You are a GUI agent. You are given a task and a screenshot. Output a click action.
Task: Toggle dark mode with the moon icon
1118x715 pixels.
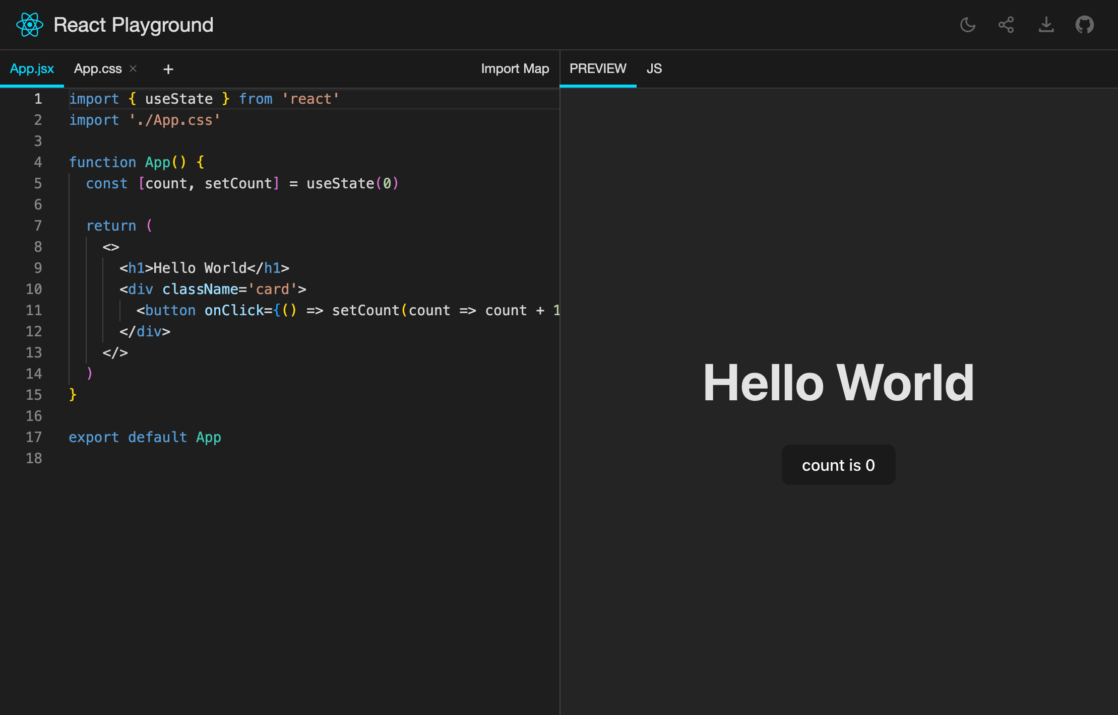(x=967, y=25)
